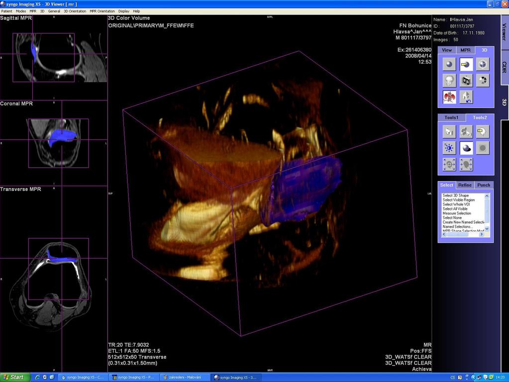The image size is (509, 382).
Task: Select the red lungs anatomy preset icon
Action: click(x=449, y=97)
